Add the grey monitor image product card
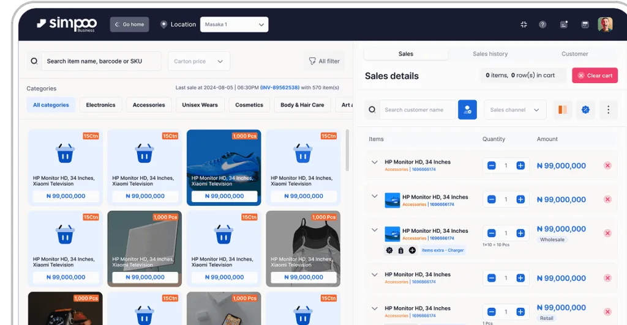This screenshot has width=627, height=325. point(145,249)
